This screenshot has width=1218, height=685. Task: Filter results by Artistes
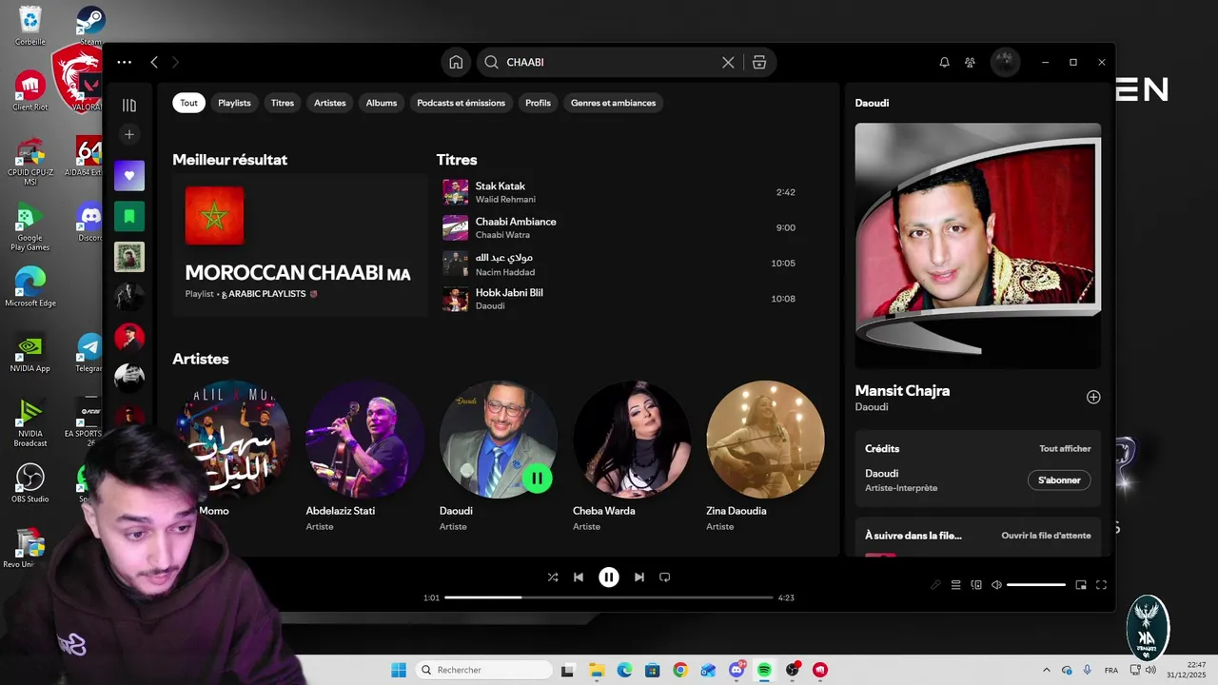(330, 103)
